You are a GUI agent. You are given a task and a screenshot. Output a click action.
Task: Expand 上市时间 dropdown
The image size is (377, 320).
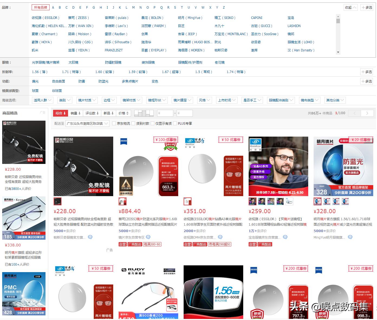point(227,100)
